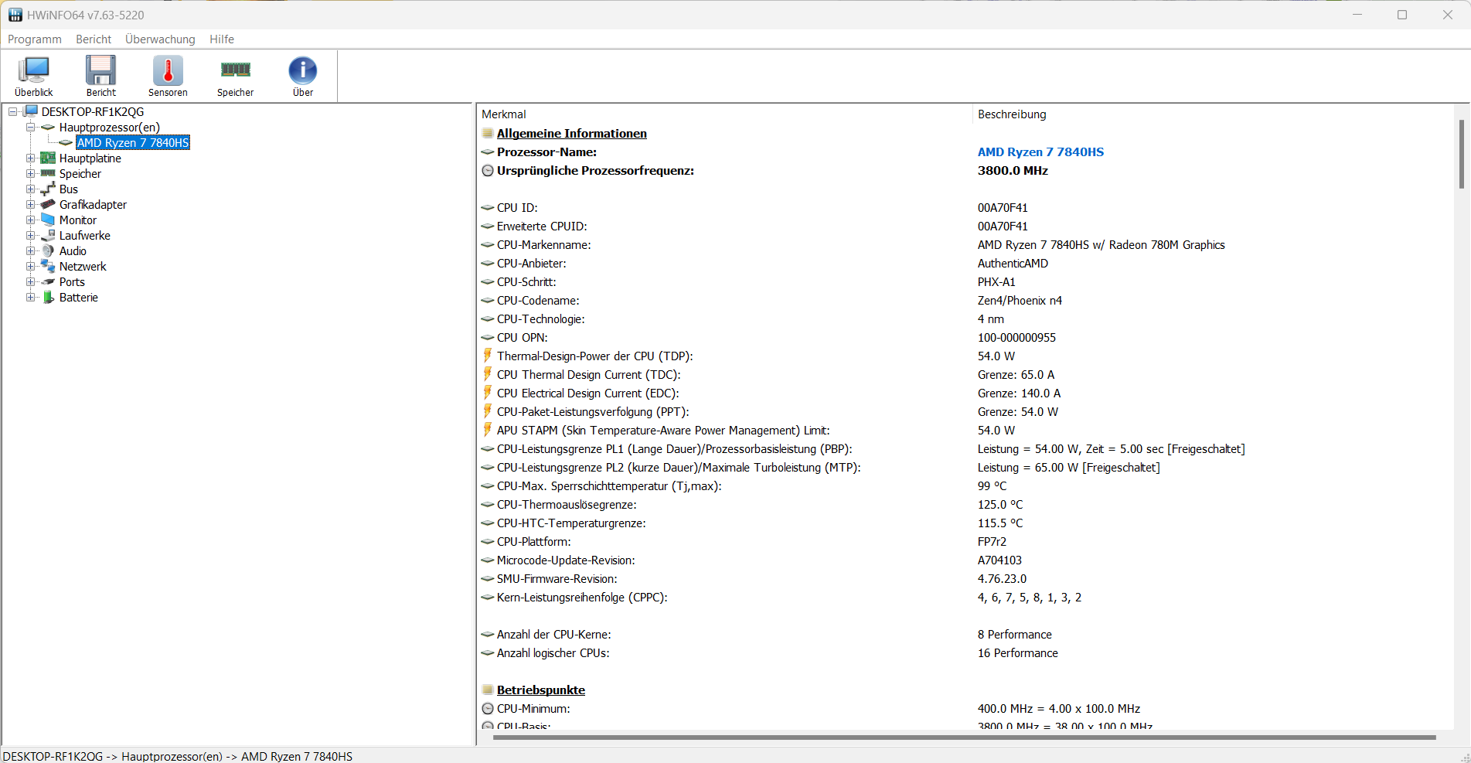
Task: Expand the Ports branch
Action: pos(30,281)
